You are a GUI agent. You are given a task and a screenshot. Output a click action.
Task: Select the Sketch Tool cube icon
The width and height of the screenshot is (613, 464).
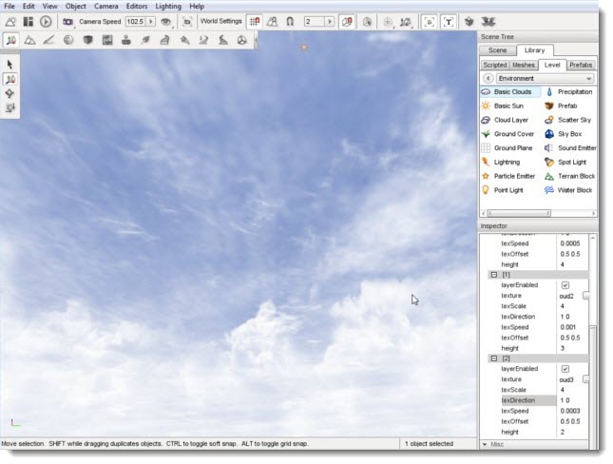click(87, 40)
